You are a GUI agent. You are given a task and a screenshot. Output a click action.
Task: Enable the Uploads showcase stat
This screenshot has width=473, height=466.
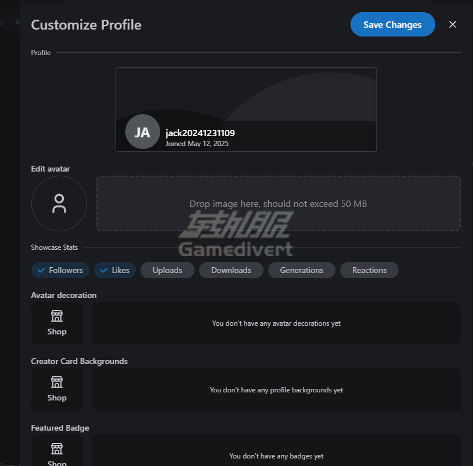pos(167,270)
